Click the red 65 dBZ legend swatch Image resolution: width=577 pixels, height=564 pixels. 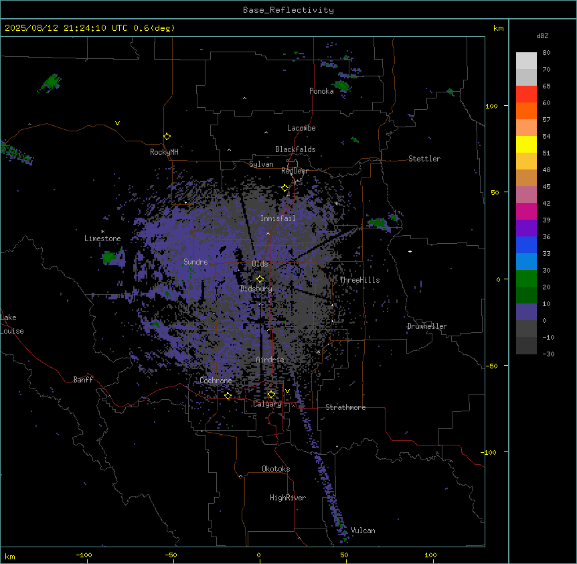[526, 94]
